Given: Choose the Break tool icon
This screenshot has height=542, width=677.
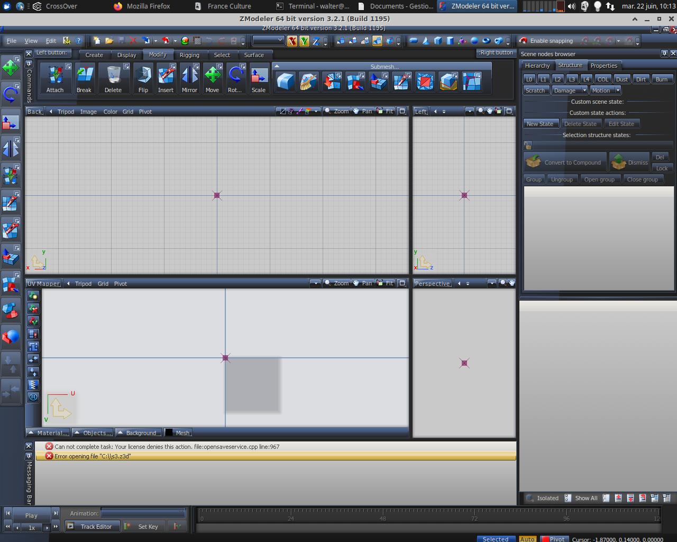Looking at the screenshot, I should click(x=84, y=78).
